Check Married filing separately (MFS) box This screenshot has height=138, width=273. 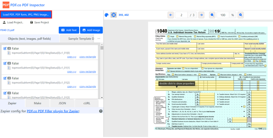(195, 36)
